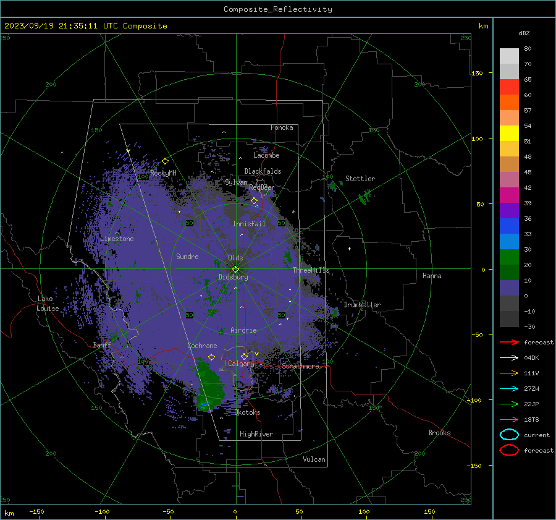
Task: Click the RockyMH label
Action: pos(163,173)
